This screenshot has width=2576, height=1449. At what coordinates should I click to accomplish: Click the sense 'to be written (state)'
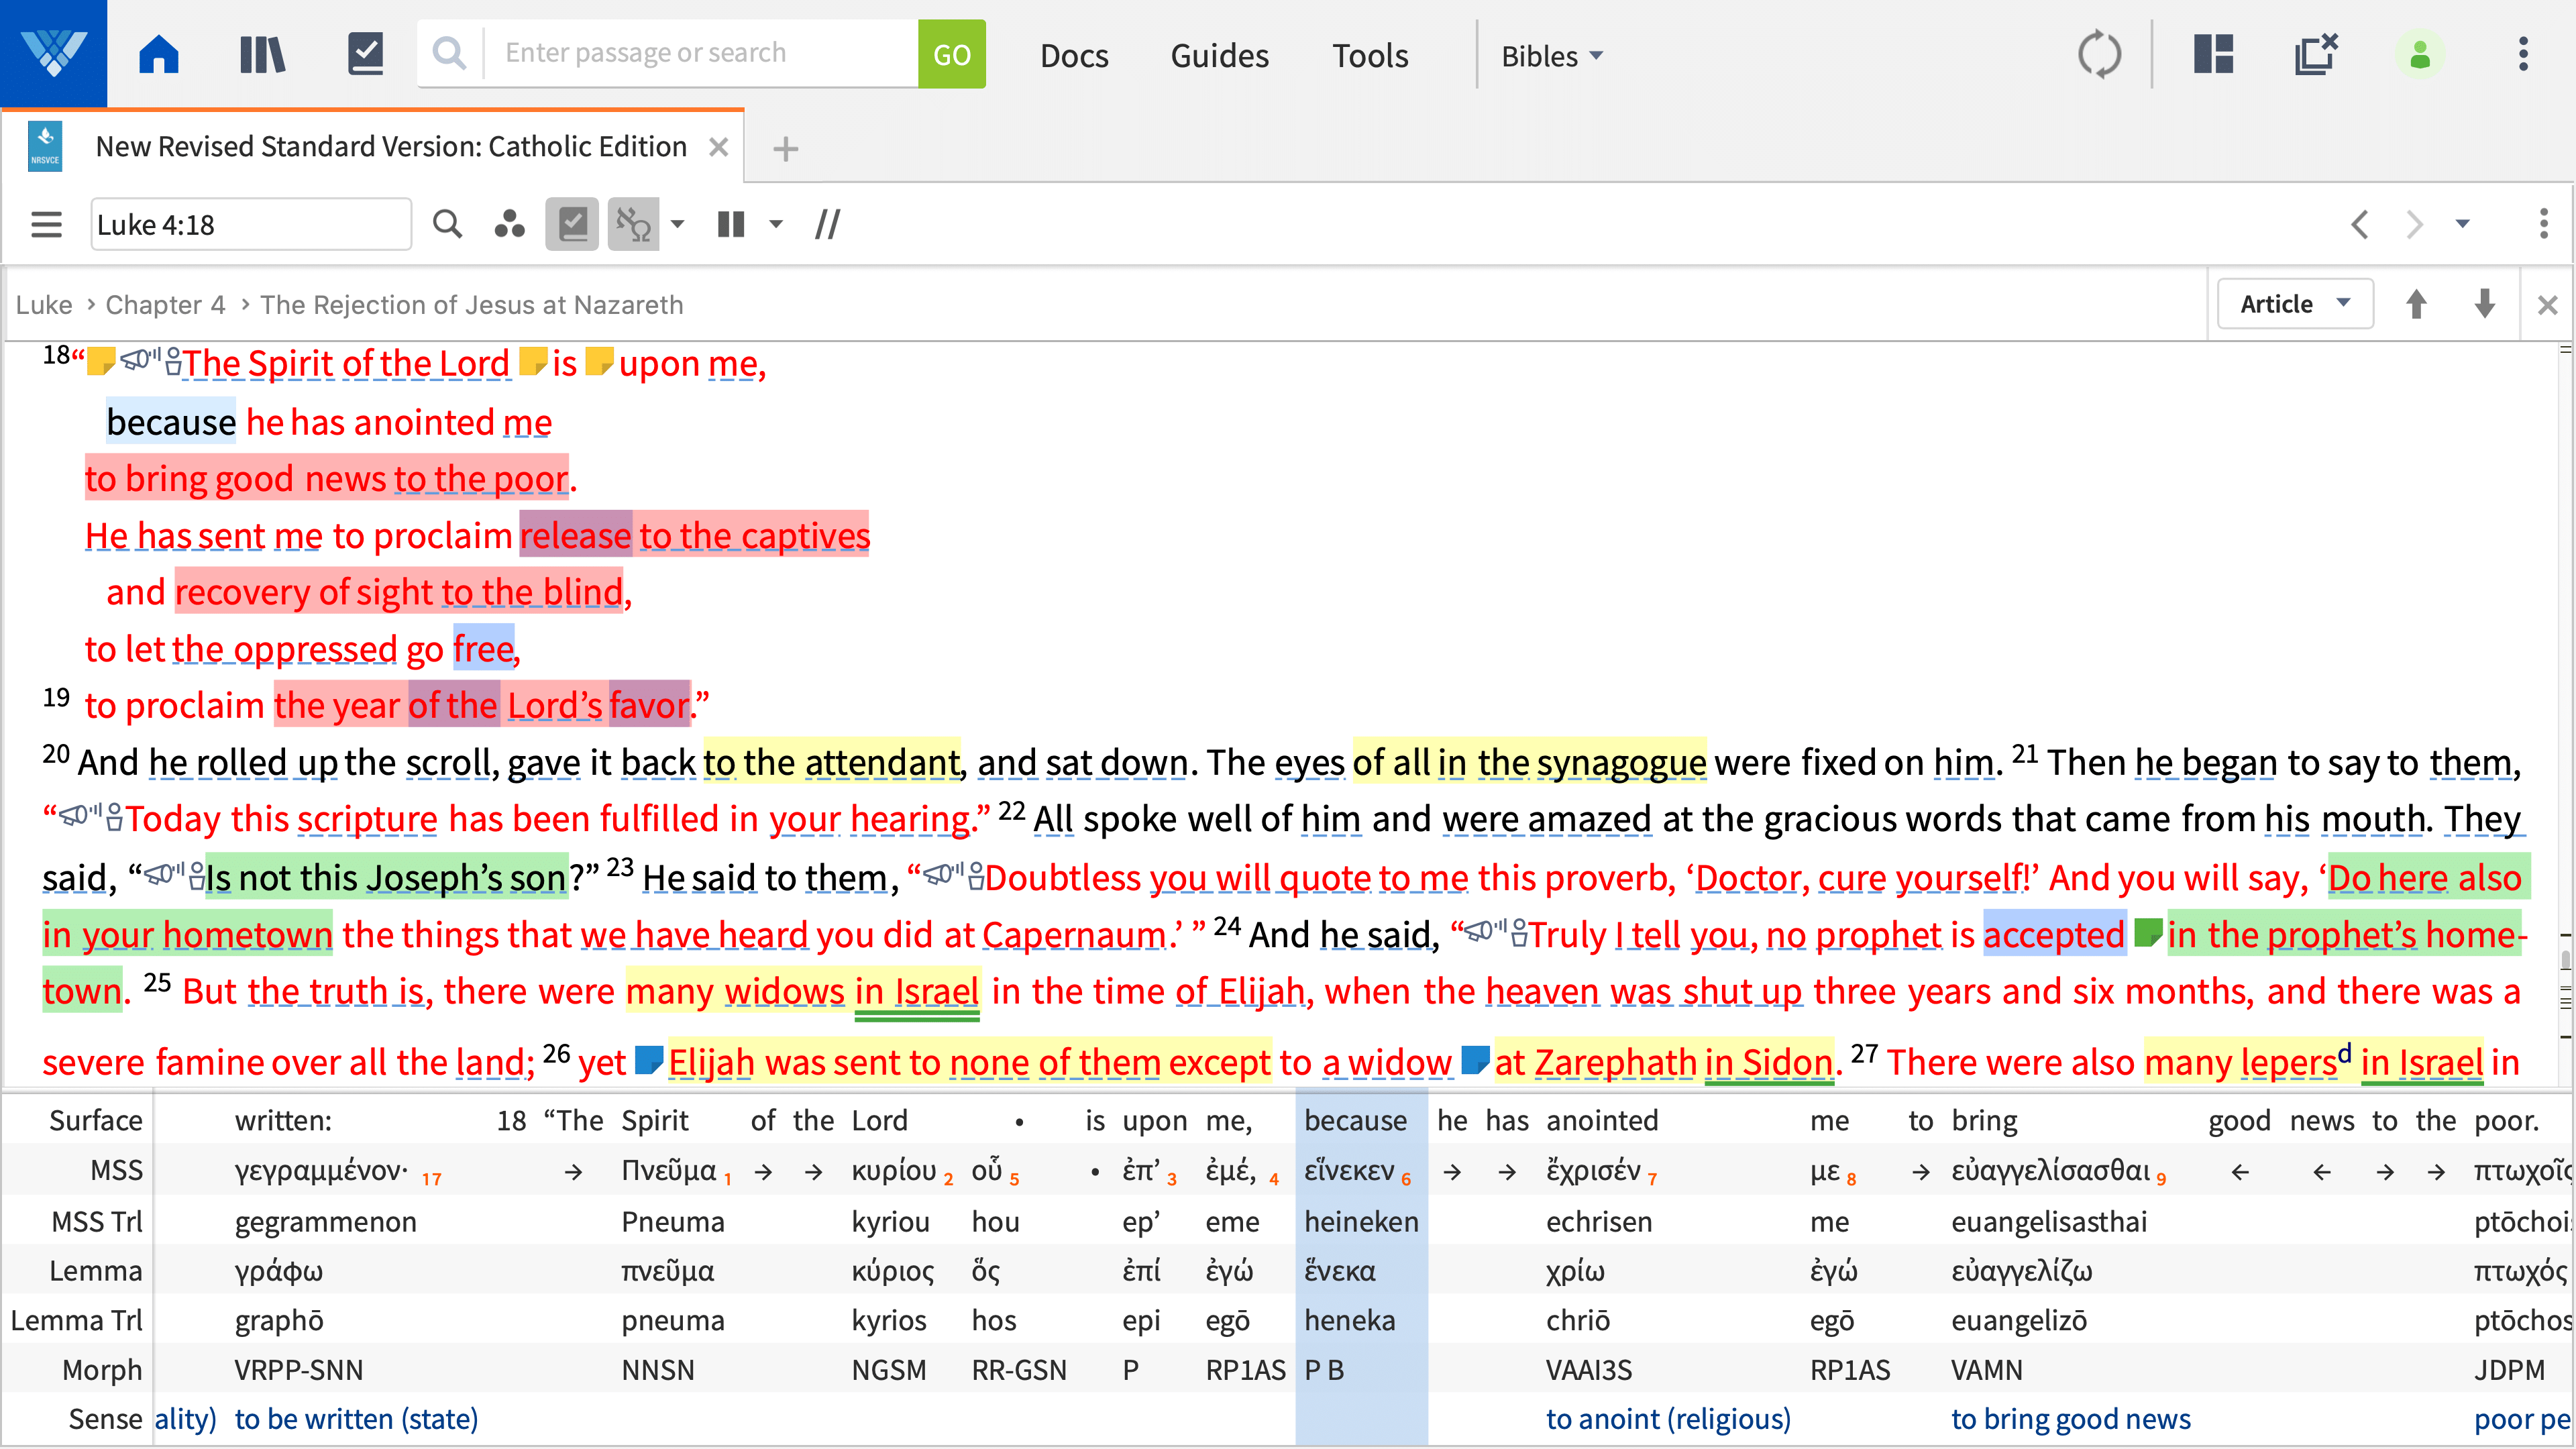(x=356, y=1419)
